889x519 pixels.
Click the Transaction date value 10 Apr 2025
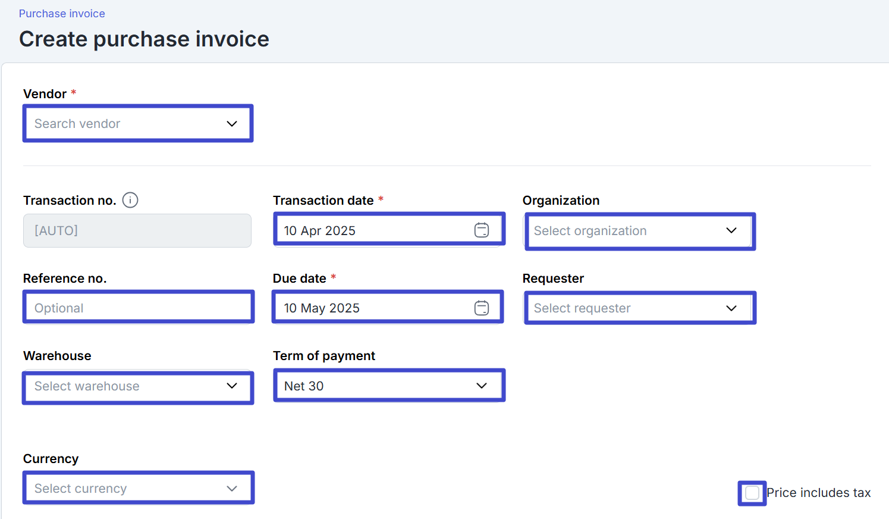(x=320, y=230)
